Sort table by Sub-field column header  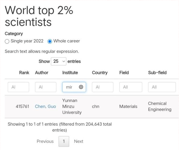coord(157,73)
